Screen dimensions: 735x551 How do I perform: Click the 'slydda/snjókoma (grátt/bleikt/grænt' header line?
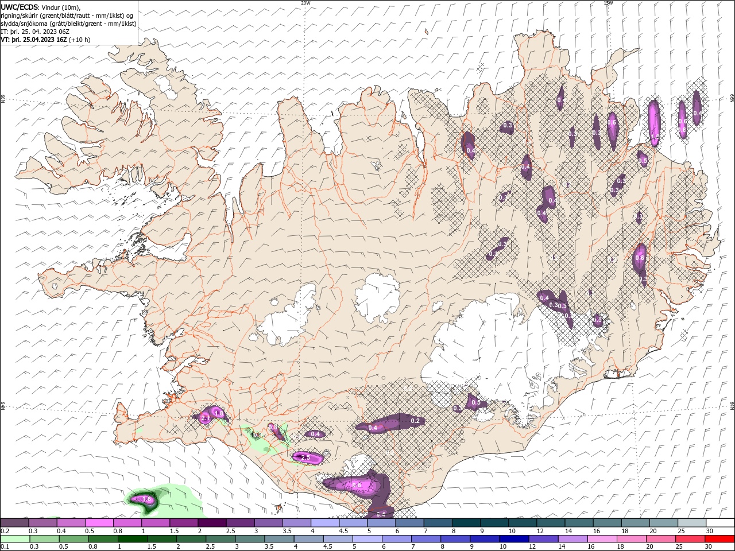click(68, 24)
